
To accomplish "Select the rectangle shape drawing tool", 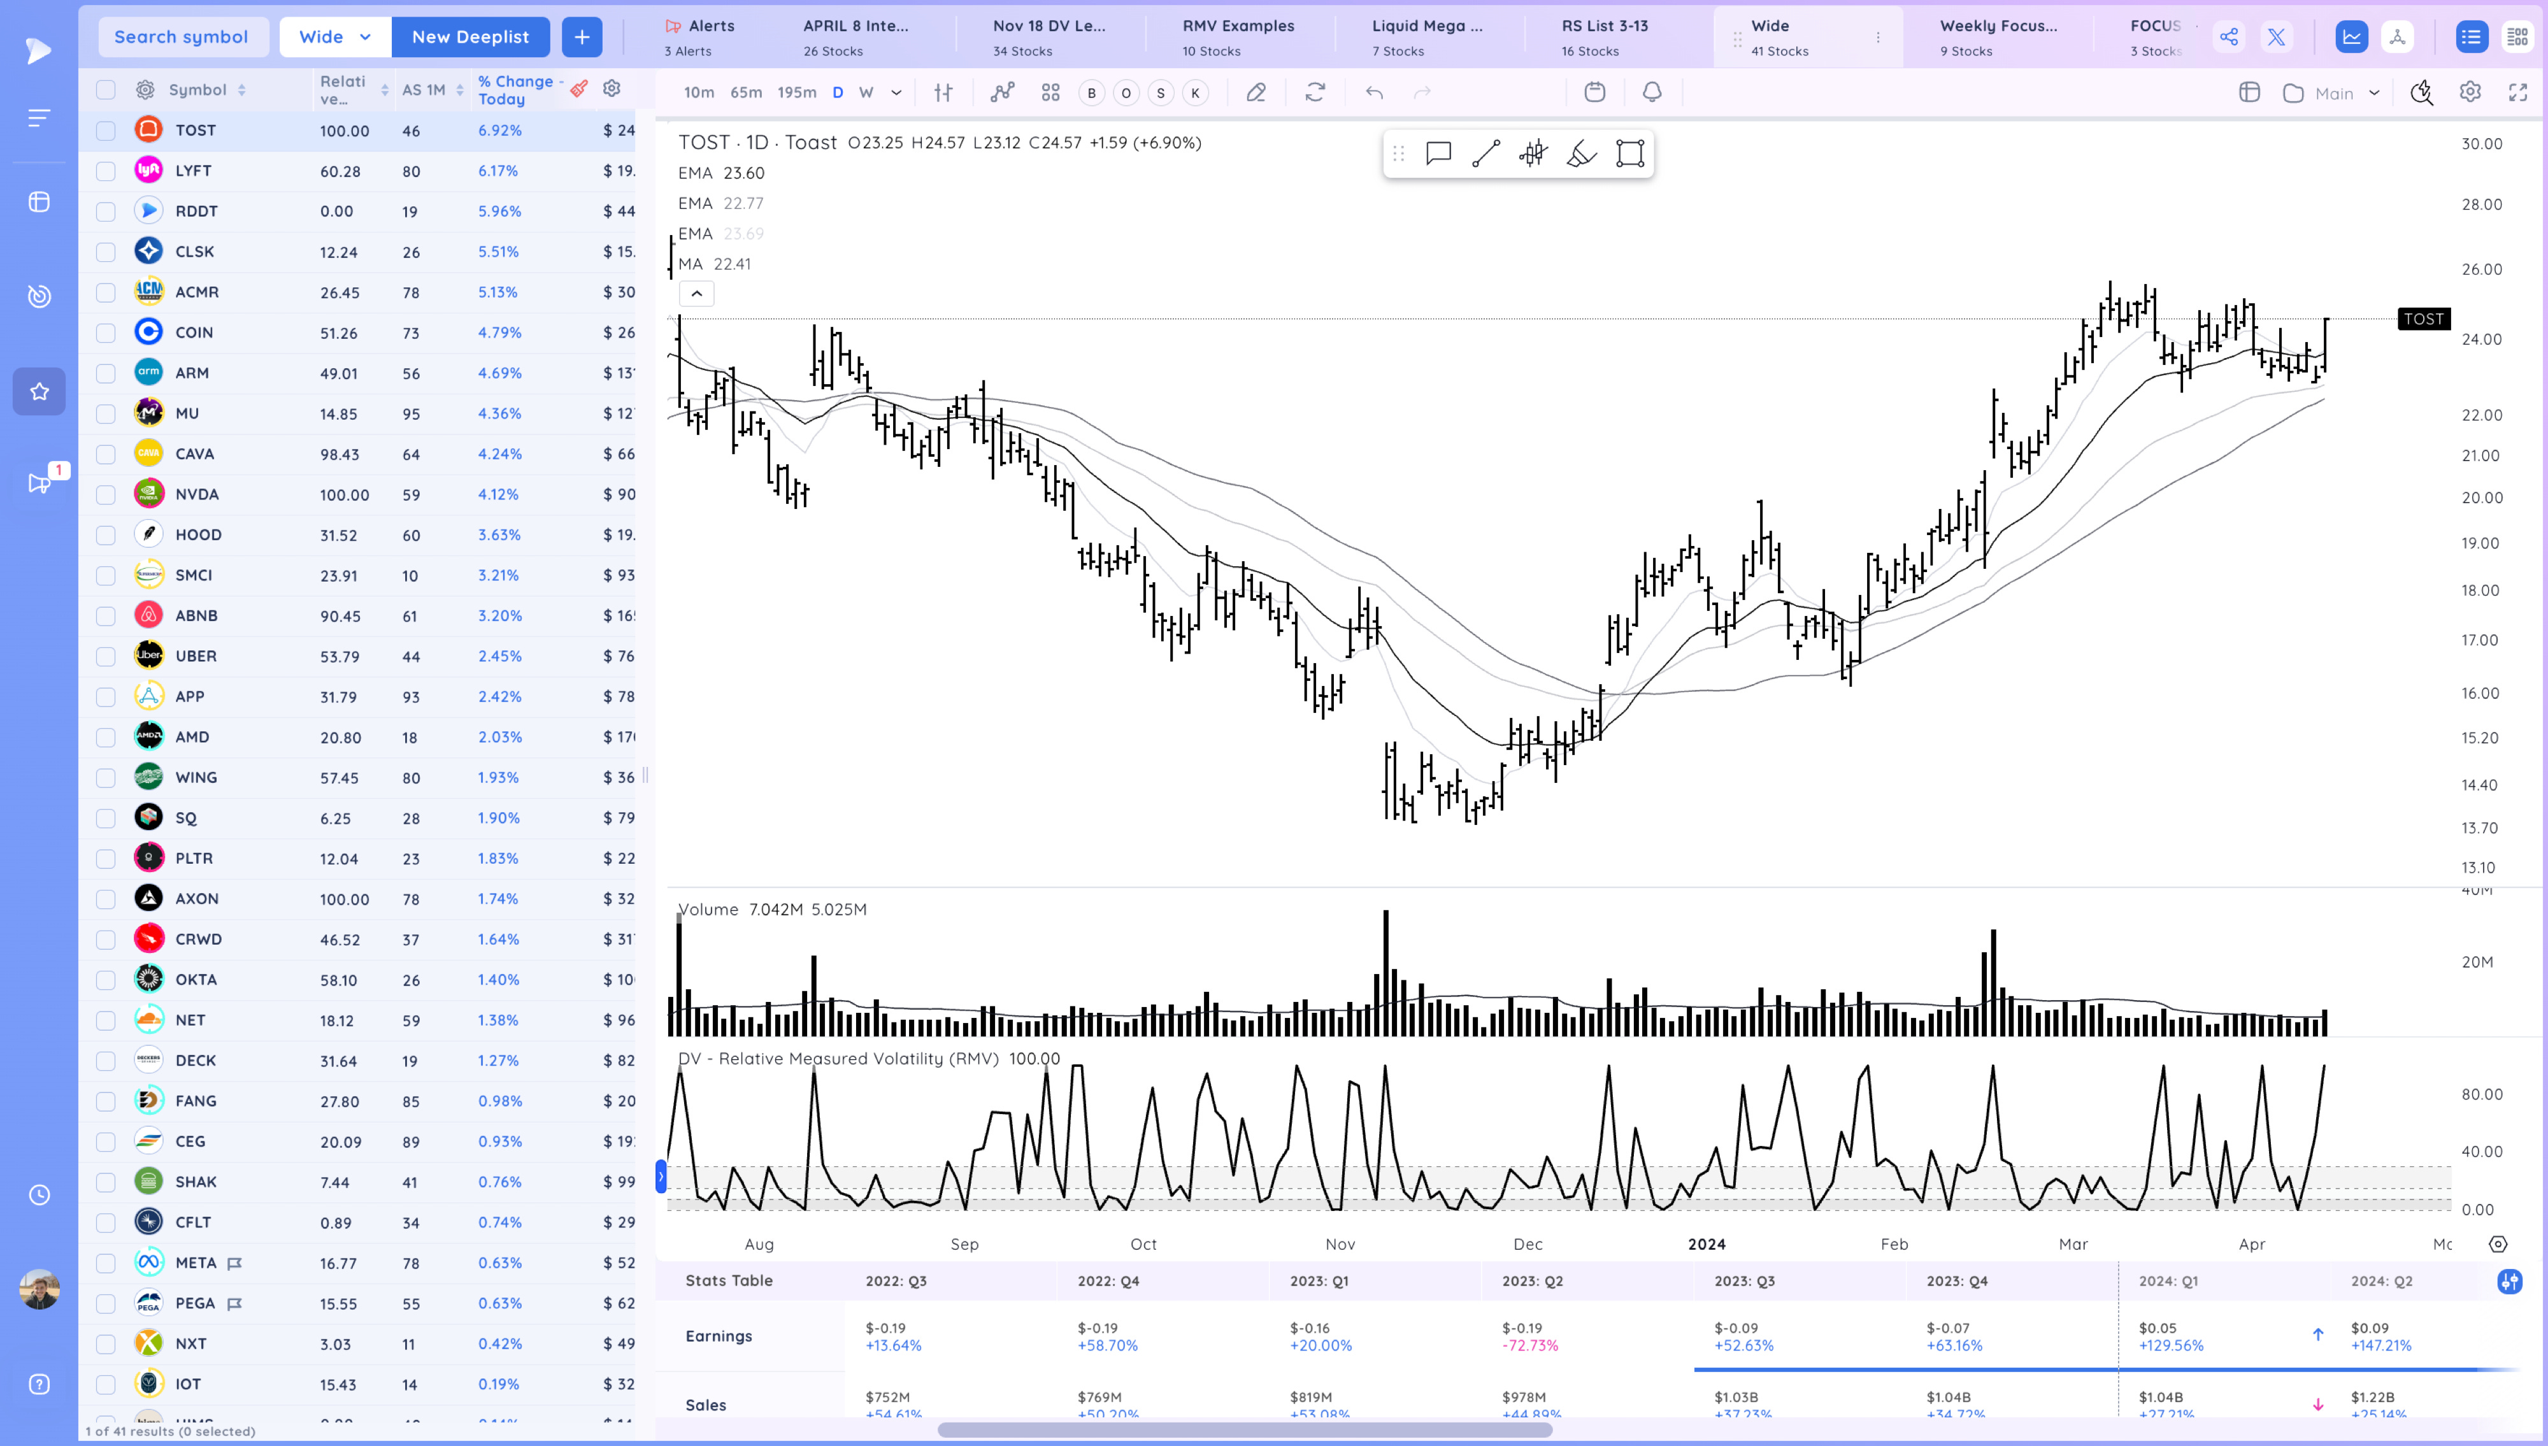I will click(1629, 153).
